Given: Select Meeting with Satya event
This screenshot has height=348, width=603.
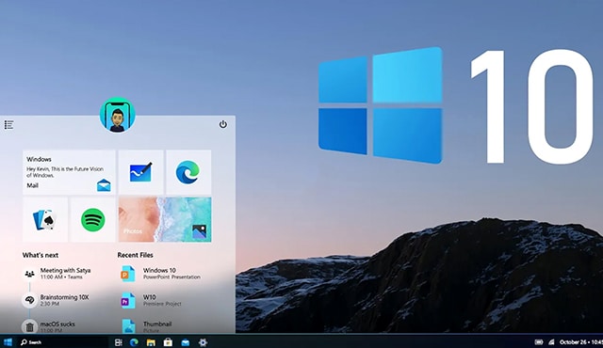Looking at the screenshot, I should tap(57, 273).
